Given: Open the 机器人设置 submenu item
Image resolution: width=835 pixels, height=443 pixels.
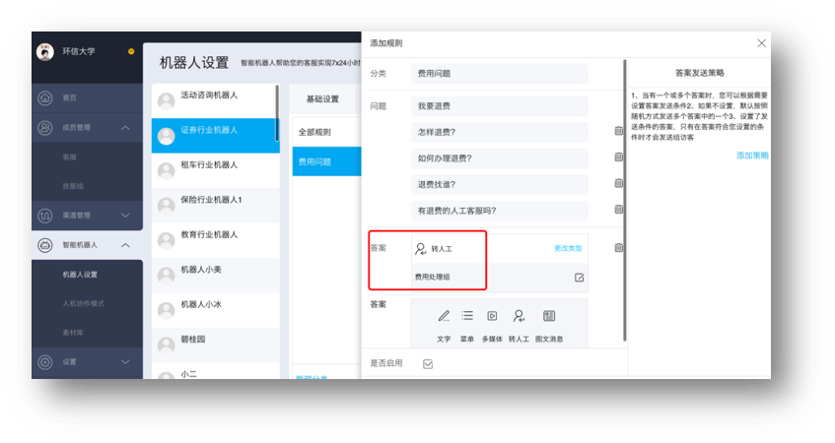Looking at the screenshot, I should [x=80, y=275].
